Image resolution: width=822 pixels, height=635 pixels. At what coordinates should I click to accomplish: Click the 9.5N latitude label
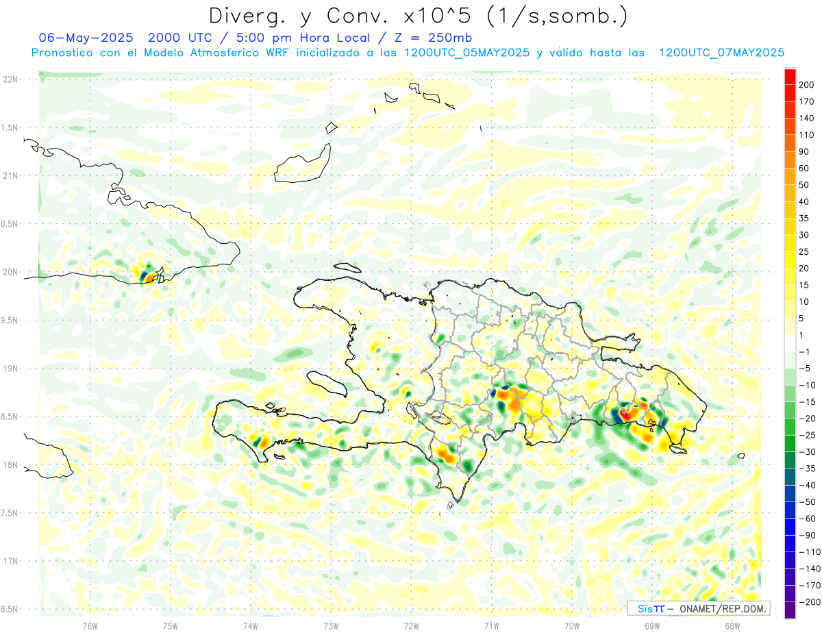click(x=10, y=321)
